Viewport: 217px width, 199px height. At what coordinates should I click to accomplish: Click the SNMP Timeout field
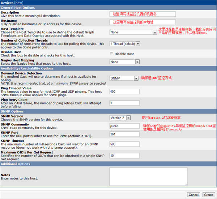click(x=124, y=144)
